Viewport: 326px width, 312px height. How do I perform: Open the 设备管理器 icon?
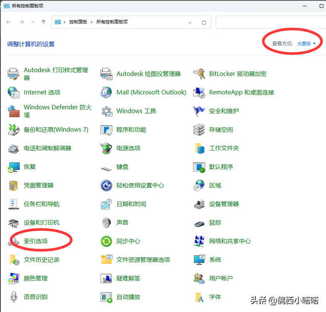(x=199, y=204)
